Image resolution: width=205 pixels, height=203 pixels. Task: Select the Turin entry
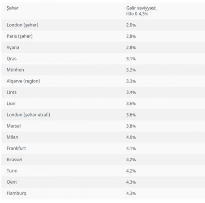[x=12, y=171]
